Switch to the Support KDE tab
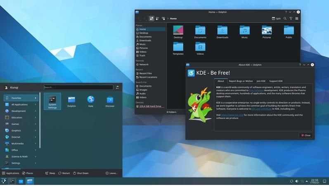The height and width of the screenshot is (187, 329). (276, 81)
